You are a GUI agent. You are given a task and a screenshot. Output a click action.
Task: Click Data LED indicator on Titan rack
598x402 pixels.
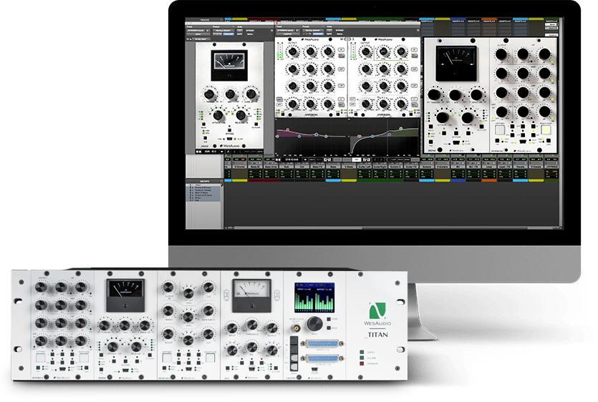[362, 352]
